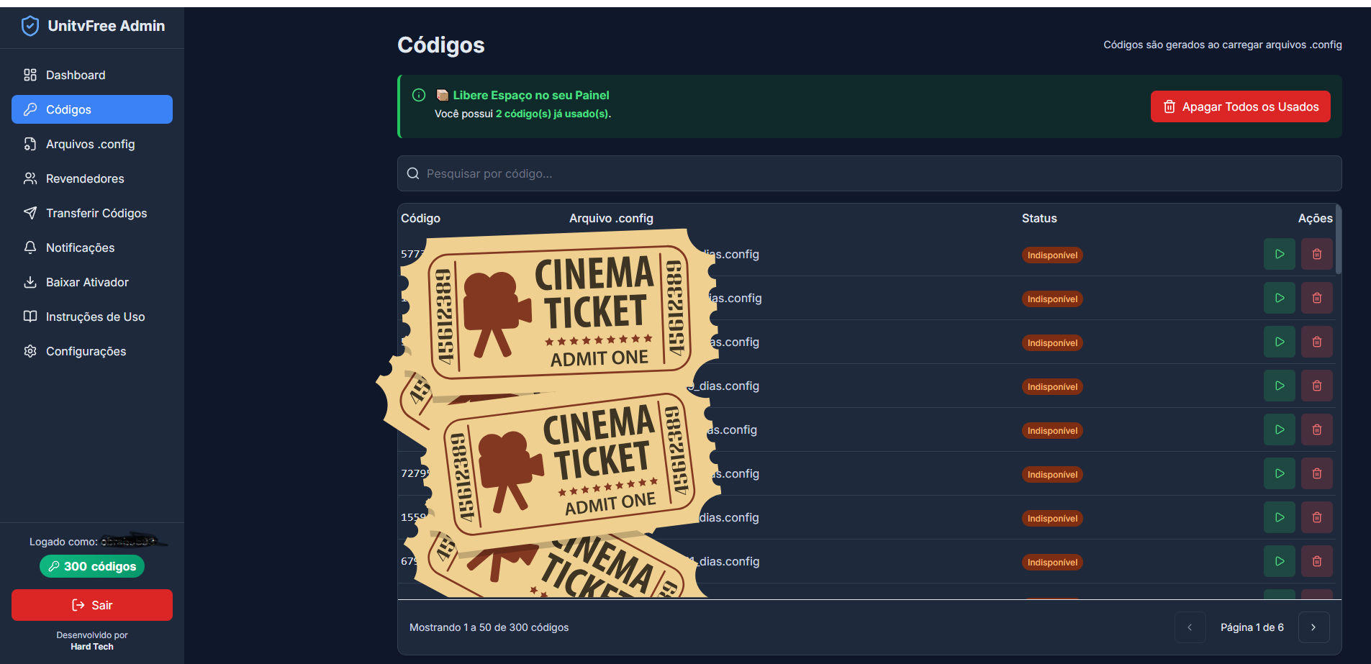Click the green play icon in first row
Image resolution: width=1371 pixels, height=664 pixels.
click(x=1279, y=254)
